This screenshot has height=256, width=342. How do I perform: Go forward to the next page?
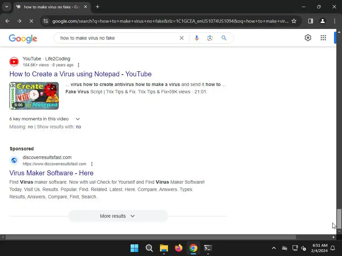(x=19, y=21)
